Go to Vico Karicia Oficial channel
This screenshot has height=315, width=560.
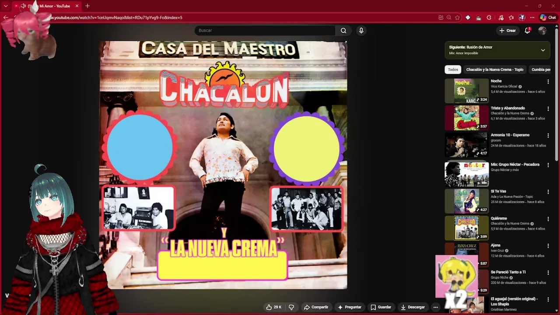504,87
